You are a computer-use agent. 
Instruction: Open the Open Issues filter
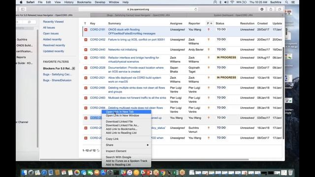click(51, 33)
